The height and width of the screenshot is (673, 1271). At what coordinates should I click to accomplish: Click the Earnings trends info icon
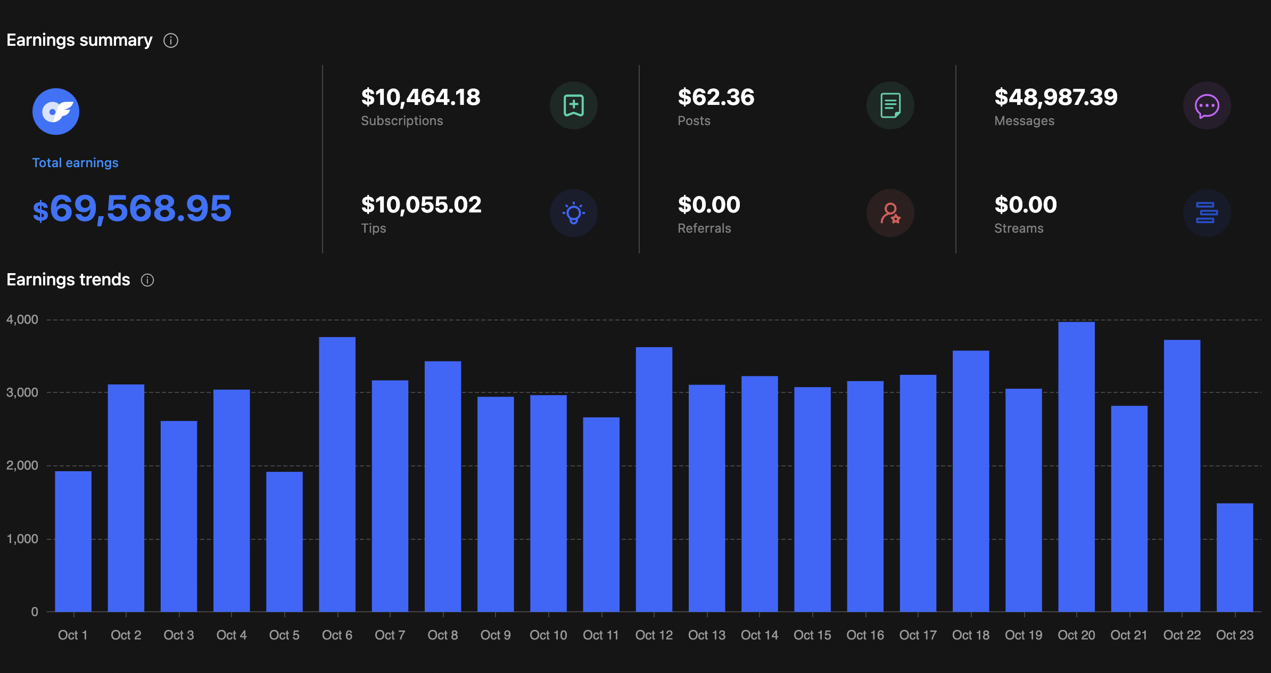(x=147, y=280)
